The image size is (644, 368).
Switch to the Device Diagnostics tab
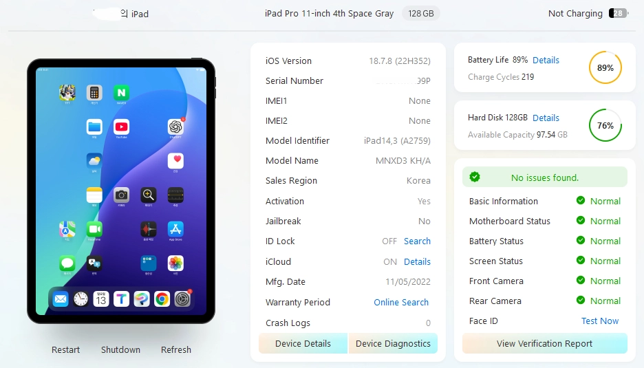coord(393,343)
